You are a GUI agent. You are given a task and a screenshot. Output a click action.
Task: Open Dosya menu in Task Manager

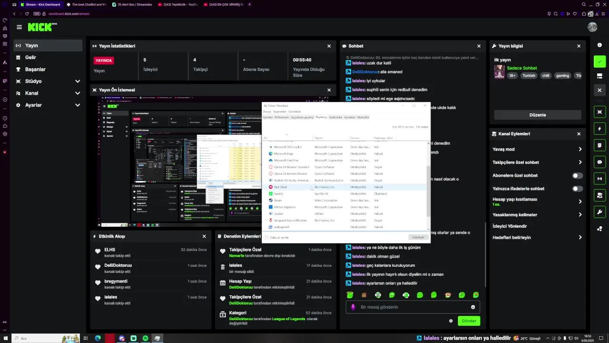(x=267, y=111)
